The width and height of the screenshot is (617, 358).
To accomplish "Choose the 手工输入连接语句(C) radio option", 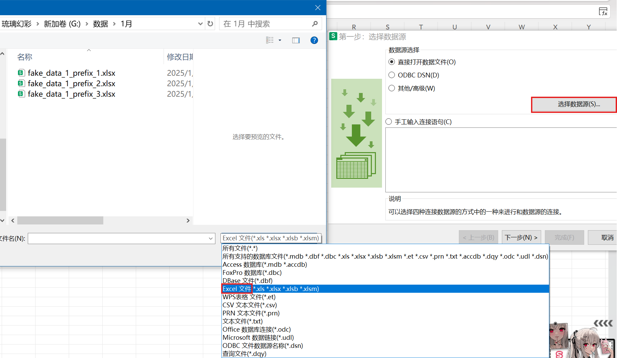I will pyautogui.click(x=389, y=122).
